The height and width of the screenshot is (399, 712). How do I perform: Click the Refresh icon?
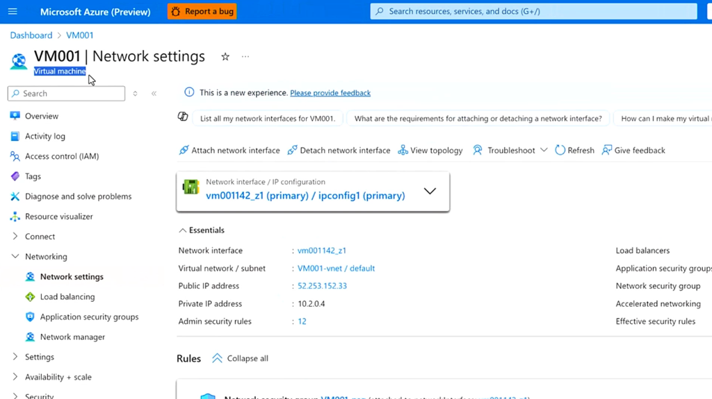click(x=560, y=150)
